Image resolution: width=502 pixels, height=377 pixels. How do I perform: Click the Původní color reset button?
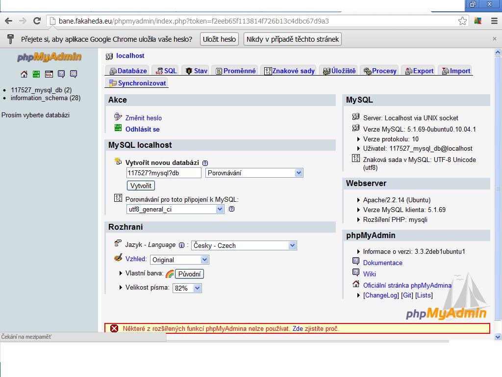(190, 274)
